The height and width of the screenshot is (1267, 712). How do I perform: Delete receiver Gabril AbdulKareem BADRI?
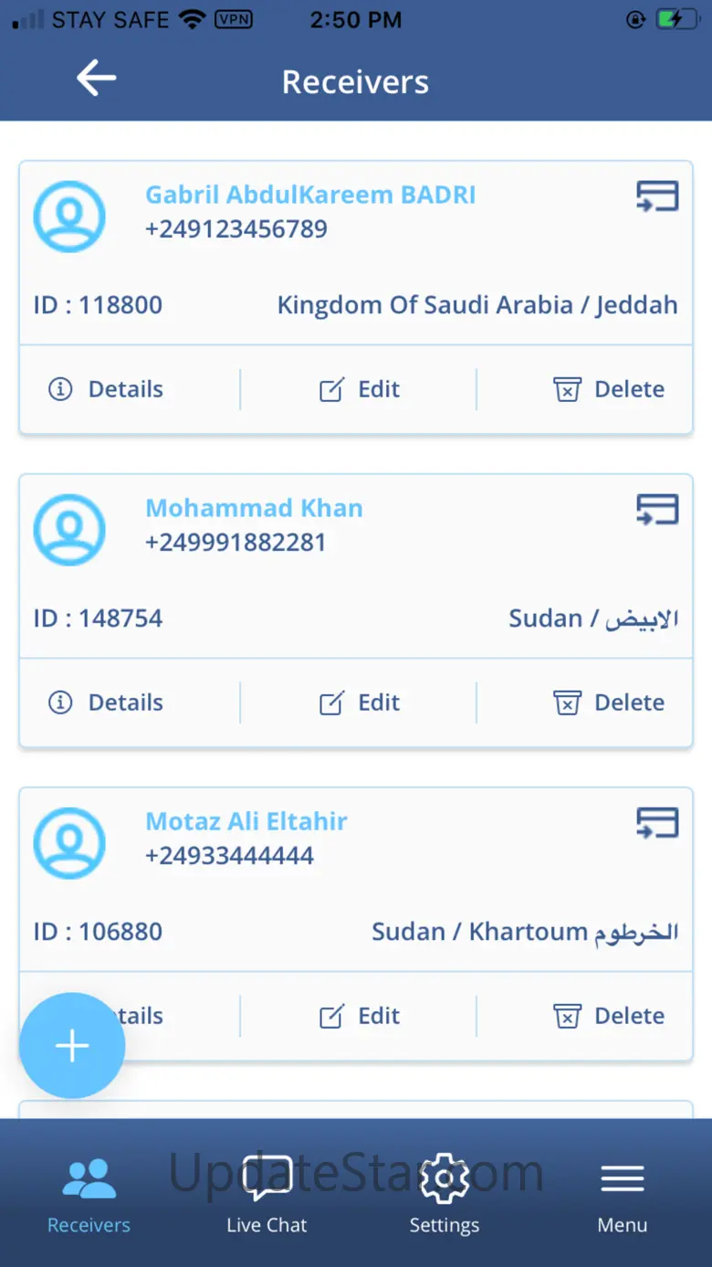coord(609,389)
